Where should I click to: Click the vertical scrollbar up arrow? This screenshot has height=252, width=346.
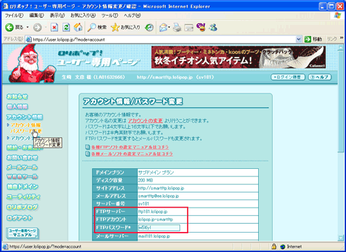[340, 48]
